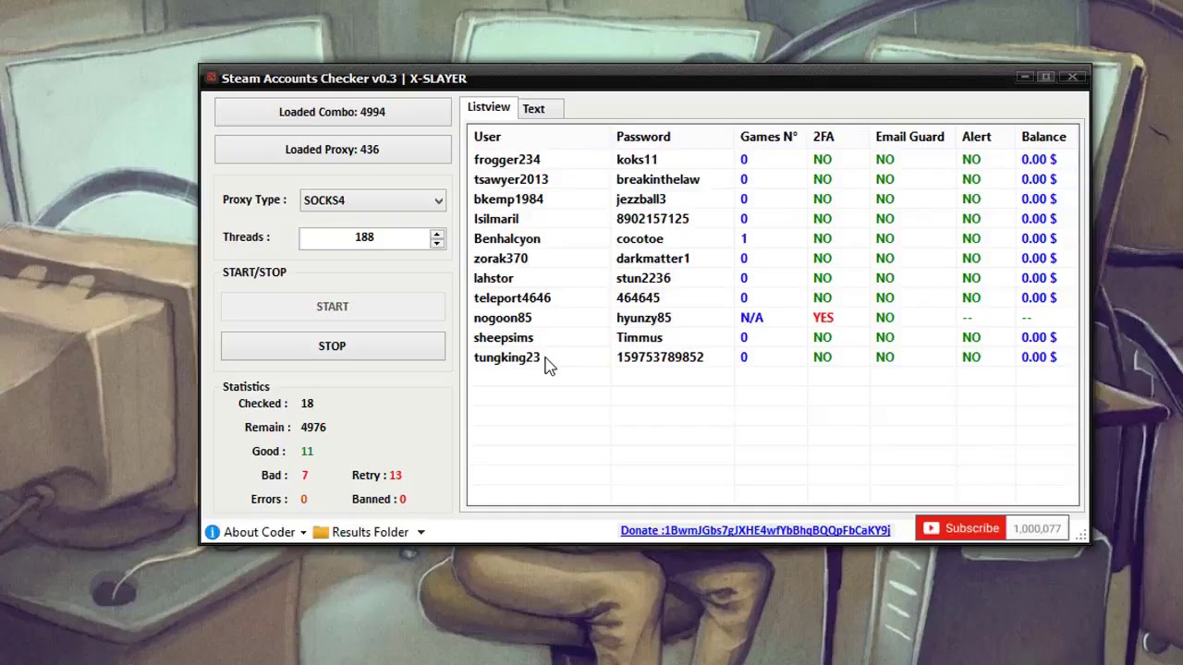Click the password cell breakinthelaw
Screen dimensions: 1183x665
click(658, 179)
